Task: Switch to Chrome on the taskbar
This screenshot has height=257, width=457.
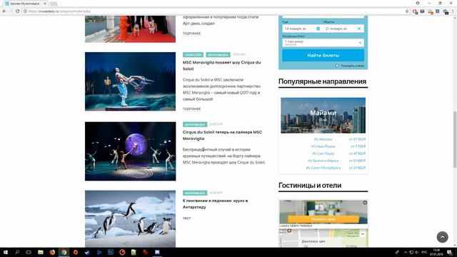Action: click(x=64, y=252)
